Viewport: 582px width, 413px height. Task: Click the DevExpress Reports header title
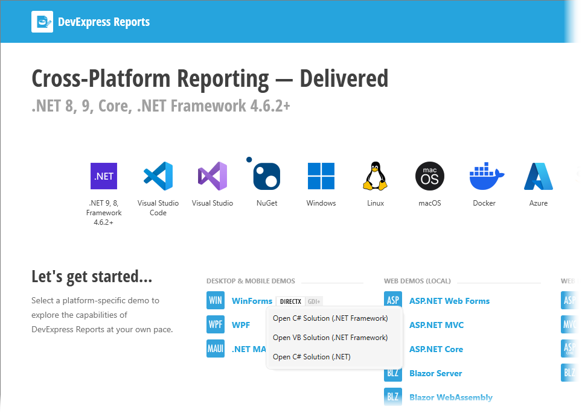[104, 22]
